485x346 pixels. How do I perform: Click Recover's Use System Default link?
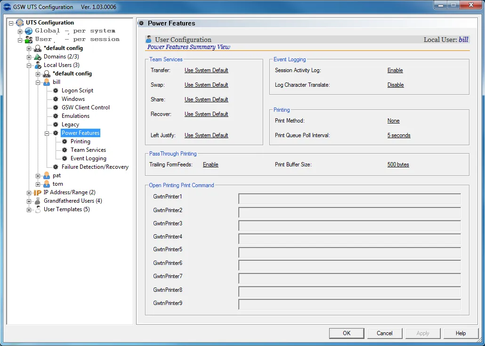point(206,114)
